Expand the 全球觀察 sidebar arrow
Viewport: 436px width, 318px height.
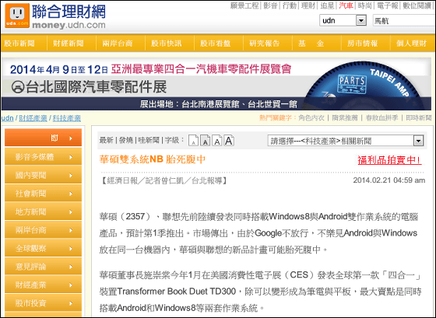tap(71, 249)
